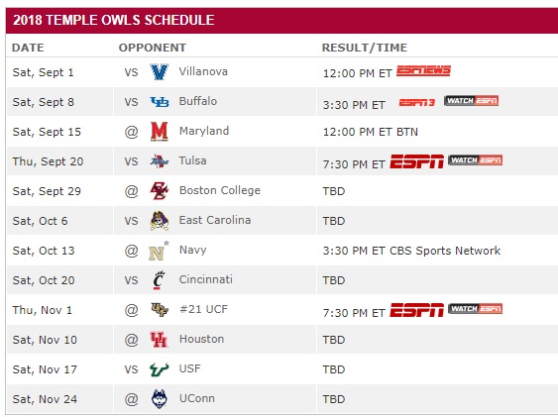Select the ESPN3 logo on Buffalo row
558x417 pixels.
416,103
